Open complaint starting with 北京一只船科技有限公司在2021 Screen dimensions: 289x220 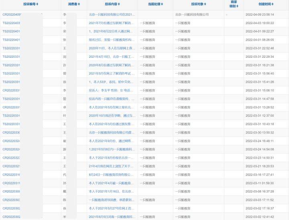(x=112, y=14)
